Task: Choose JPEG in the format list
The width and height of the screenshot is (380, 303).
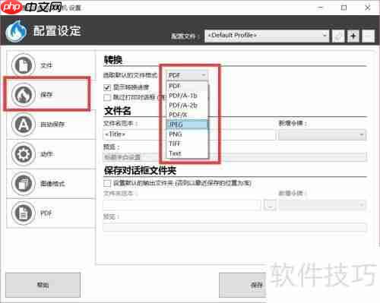Action: [187, 125]
